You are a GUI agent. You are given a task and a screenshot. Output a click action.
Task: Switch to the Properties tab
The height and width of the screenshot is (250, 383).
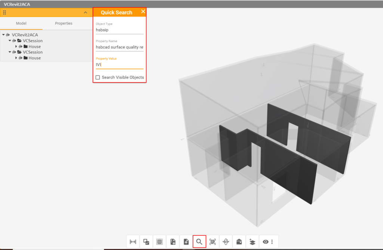(x=64, y=24)
